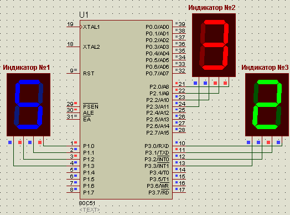Click pin number 29 beside PSEN
Viewport: 290px width, 215px height.
70,104
